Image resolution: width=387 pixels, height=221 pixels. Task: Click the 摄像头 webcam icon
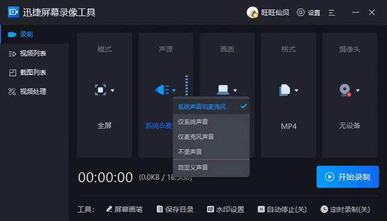point(345,90)
